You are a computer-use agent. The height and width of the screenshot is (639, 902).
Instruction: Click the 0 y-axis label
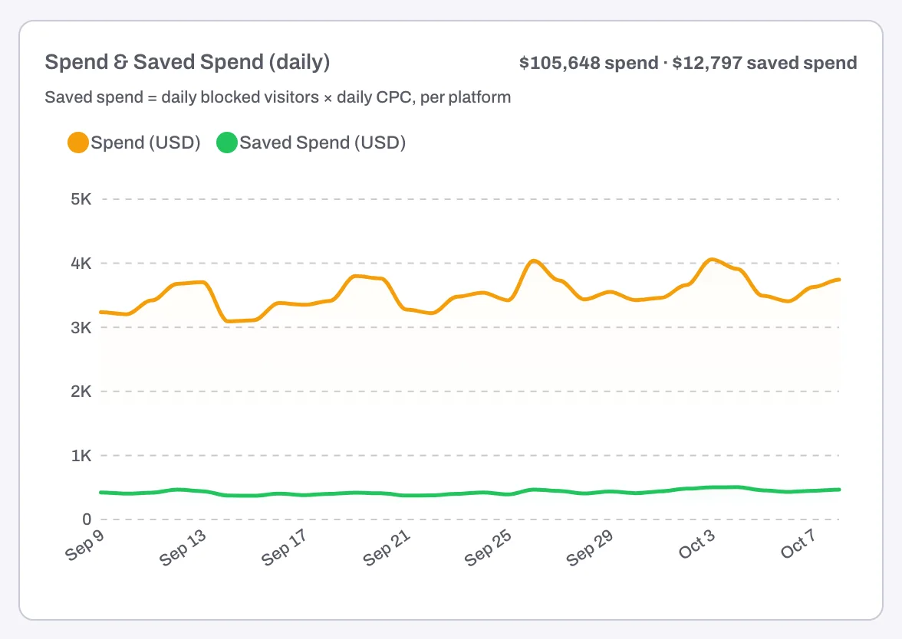pos(87,519)
